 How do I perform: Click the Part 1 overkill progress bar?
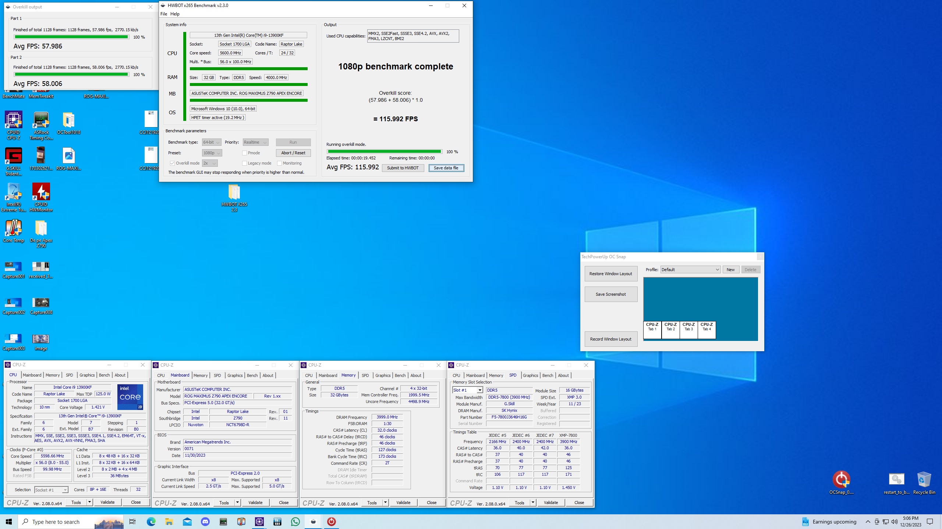[x=71, y=37]
